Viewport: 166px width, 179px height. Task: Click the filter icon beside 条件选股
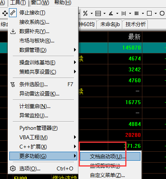(x=13, y=85)
